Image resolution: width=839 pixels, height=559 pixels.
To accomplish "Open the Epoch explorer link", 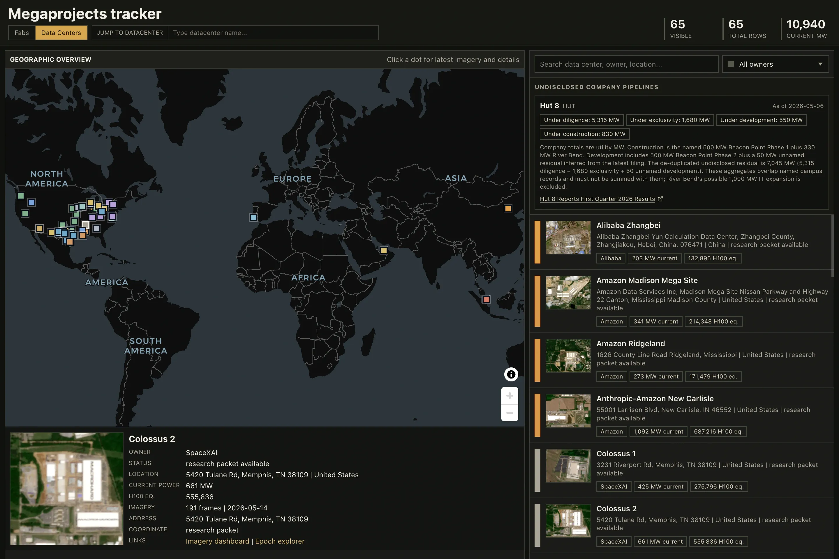I will pyautogui.click(x=280, y=541).
